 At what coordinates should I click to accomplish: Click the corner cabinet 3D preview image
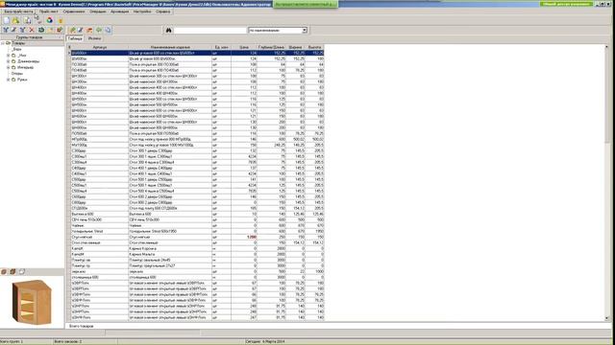(x=32, y=302)
